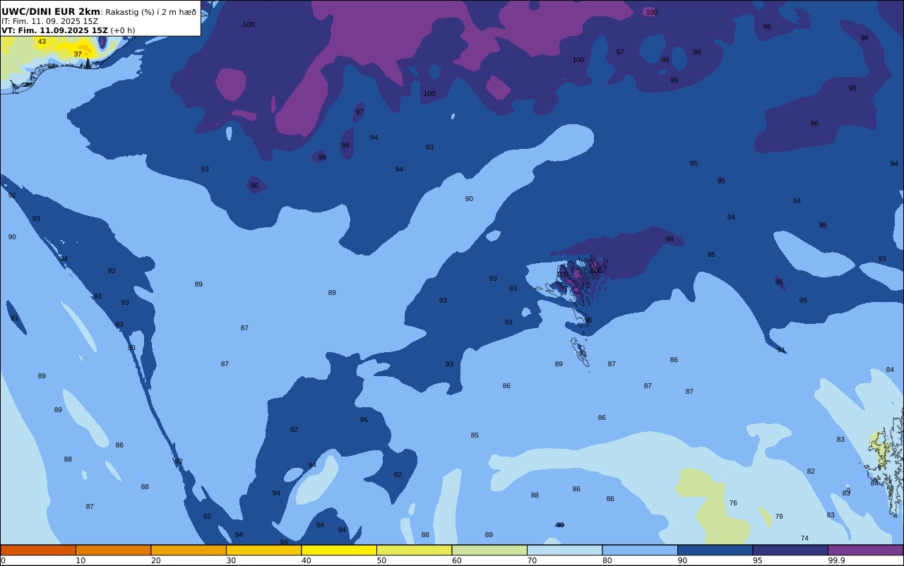The width and height of the screenshot is (904, 566).
Task: Click the 80–90 light blue legend segment
Action: pyautogui.click(x=640, y=550)
